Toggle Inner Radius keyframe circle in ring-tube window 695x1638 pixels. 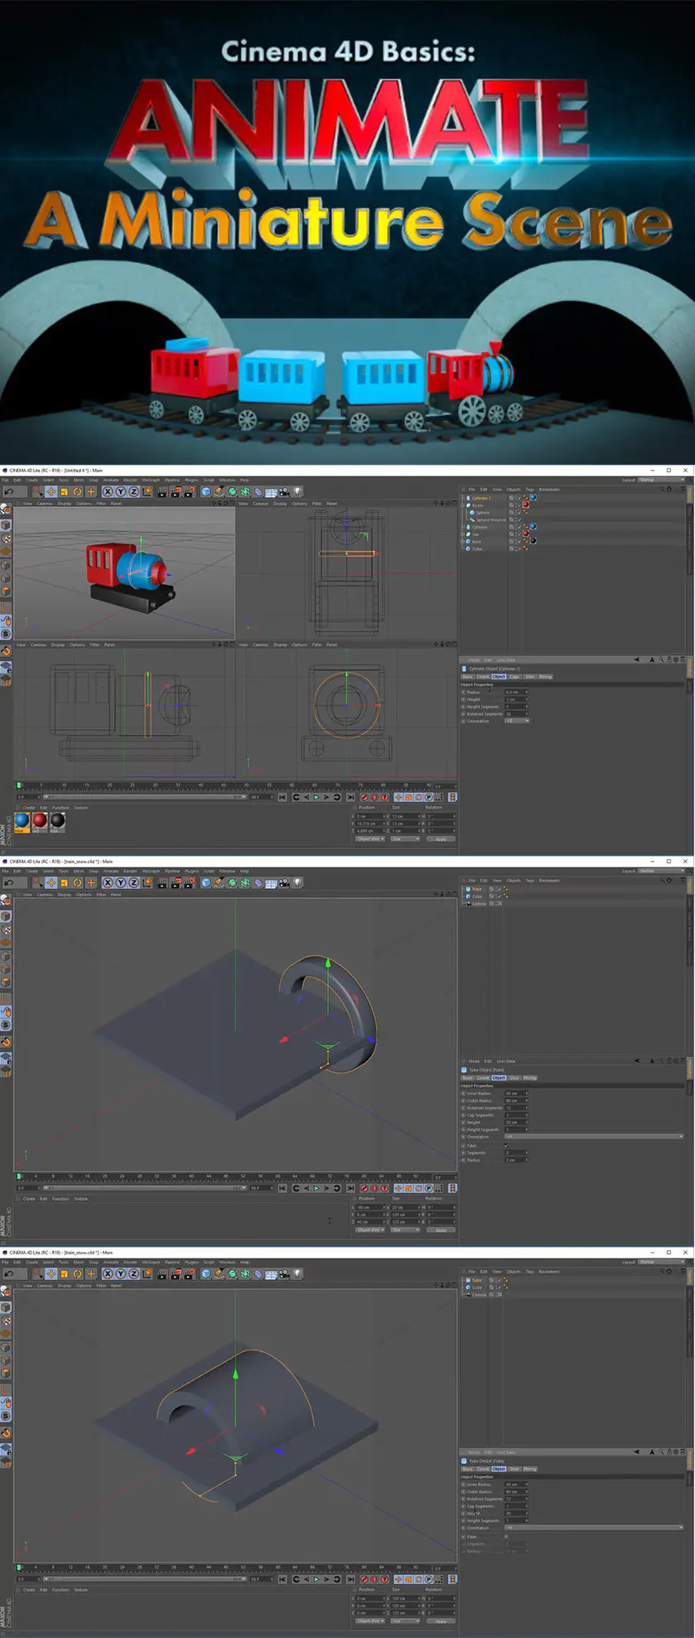coord(463,1093)
